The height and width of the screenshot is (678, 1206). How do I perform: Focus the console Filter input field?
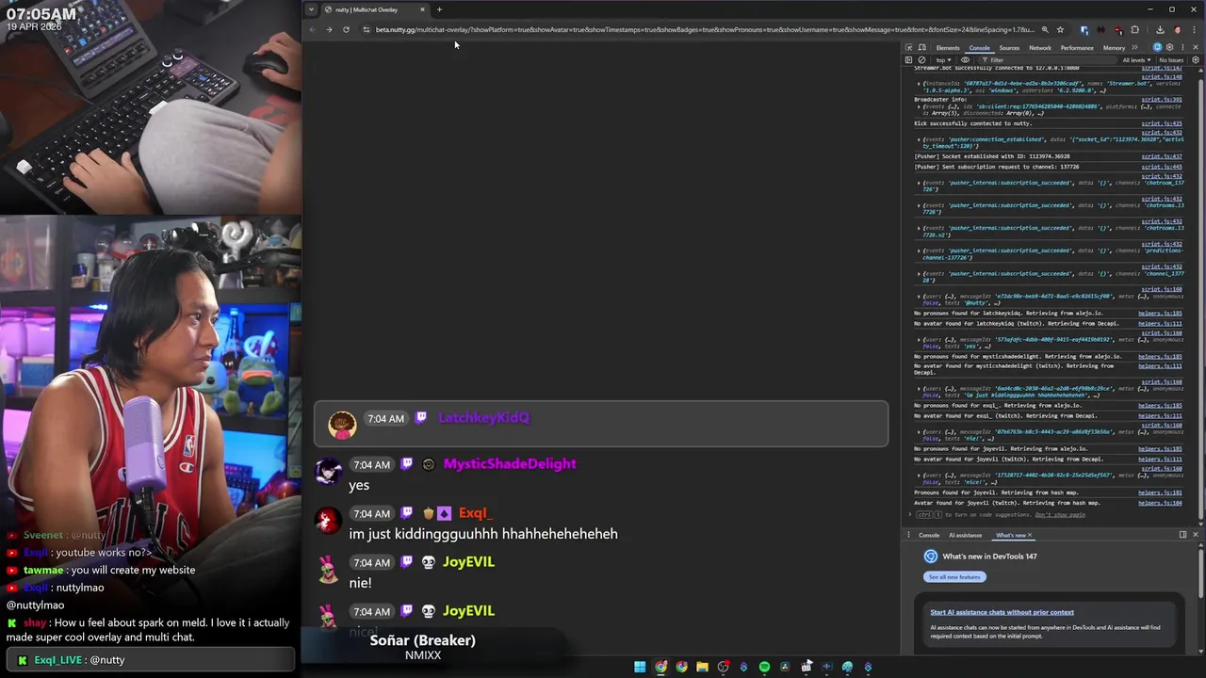pos(1048,60)
